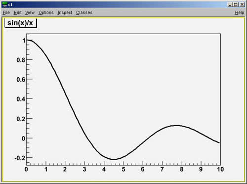
Task: Close the c1 canvas window
Action: pos(242,4)
